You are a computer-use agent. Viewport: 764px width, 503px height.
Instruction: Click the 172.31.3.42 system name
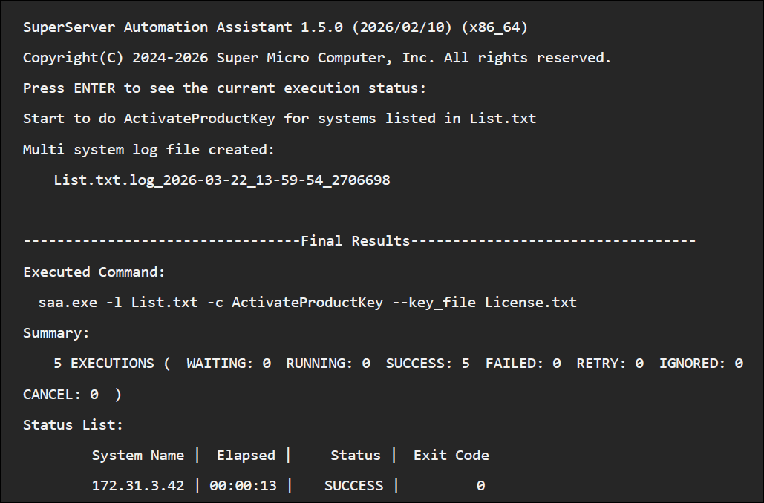[x=138, y=486]
